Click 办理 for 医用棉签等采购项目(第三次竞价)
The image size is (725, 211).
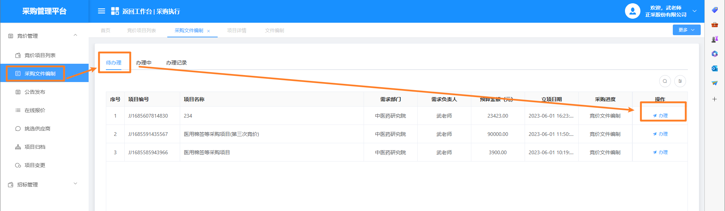pos(661,134)
